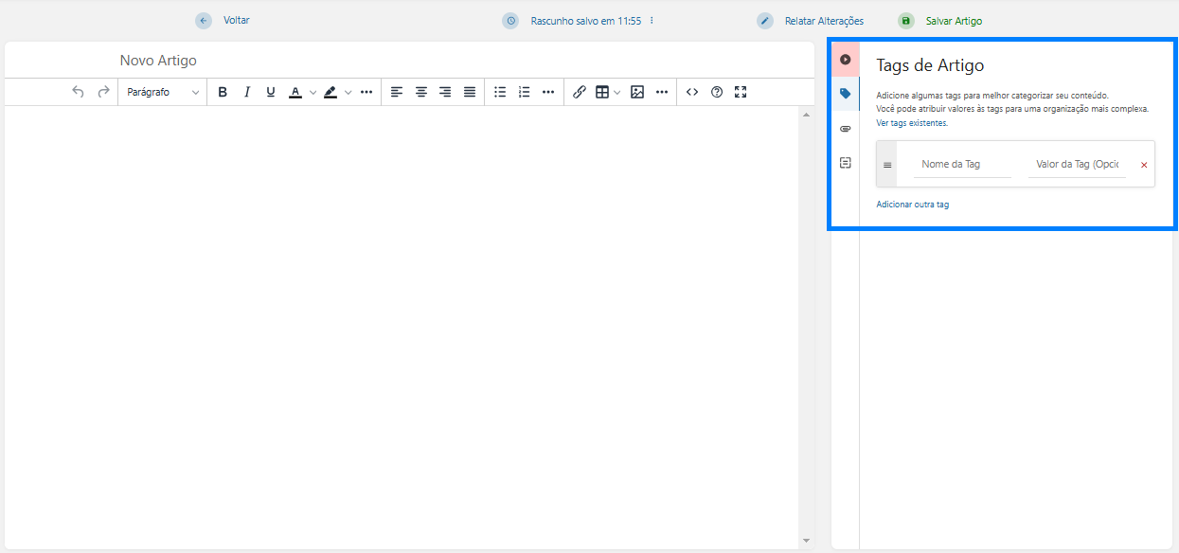Click the Adicionar outra tag link
The image size is (1179, 553).
click(912, 205)
